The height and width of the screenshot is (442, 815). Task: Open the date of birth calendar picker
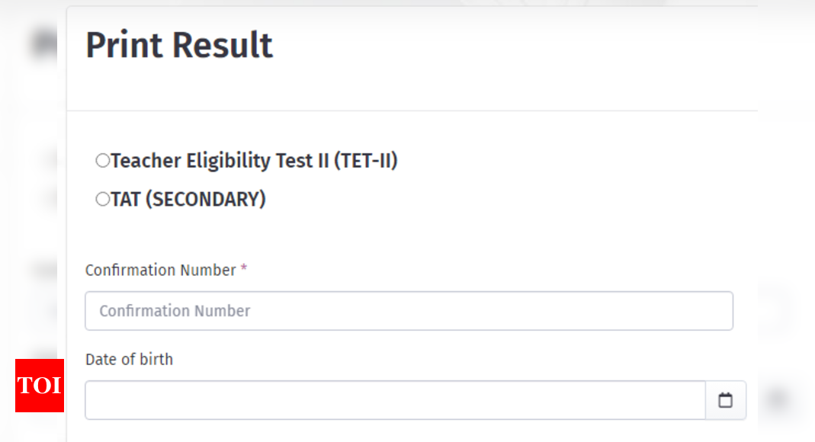pos(725,400)
